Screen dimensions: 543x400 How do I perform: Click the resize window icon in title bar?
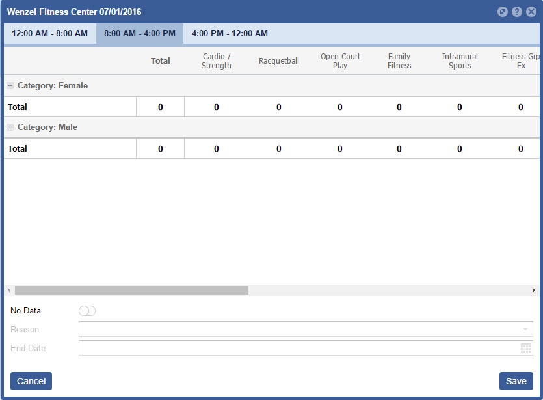503,12
